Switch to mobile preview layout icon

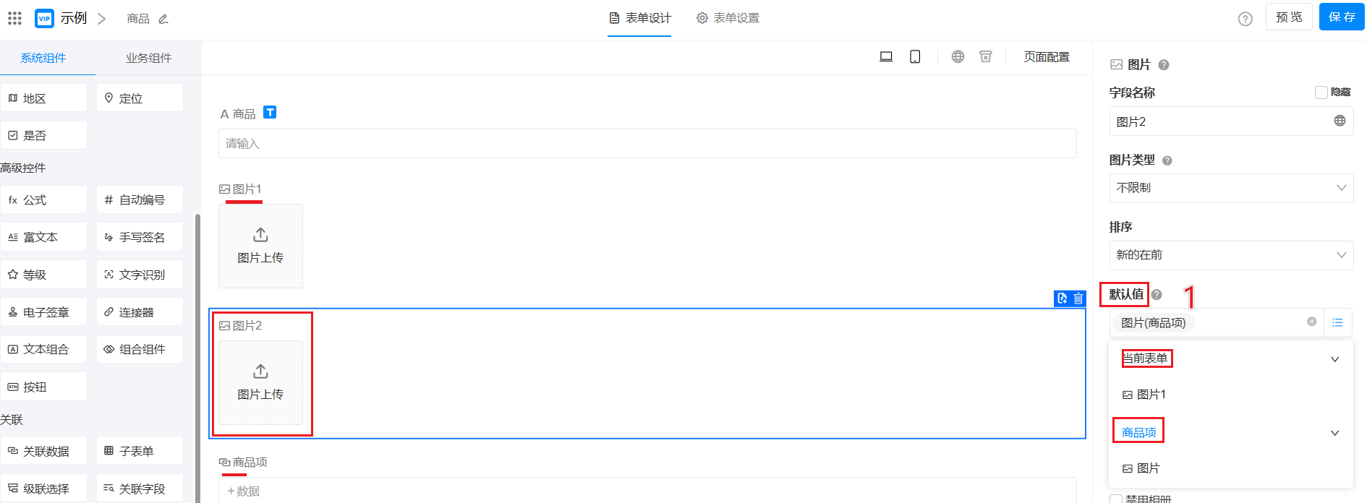click(x=915, y=56)
